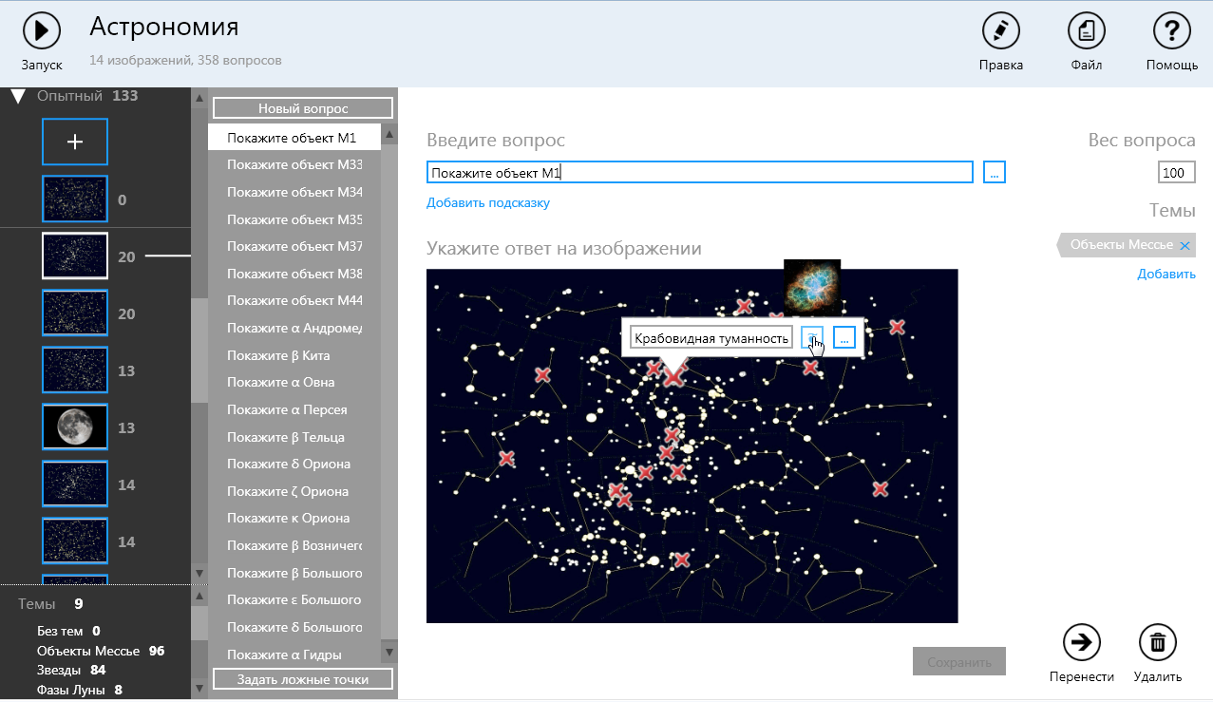Select the Moon image thumbnail

pyautogui.click(x=75, y=427)
